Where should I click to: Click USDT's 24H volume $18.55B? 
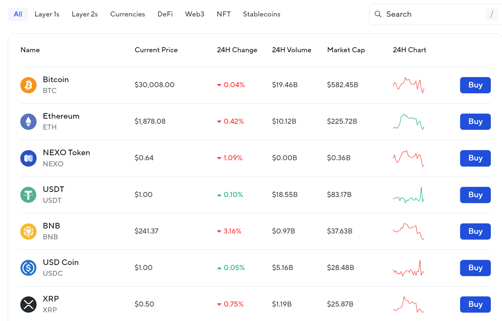(x=285, y=195)
